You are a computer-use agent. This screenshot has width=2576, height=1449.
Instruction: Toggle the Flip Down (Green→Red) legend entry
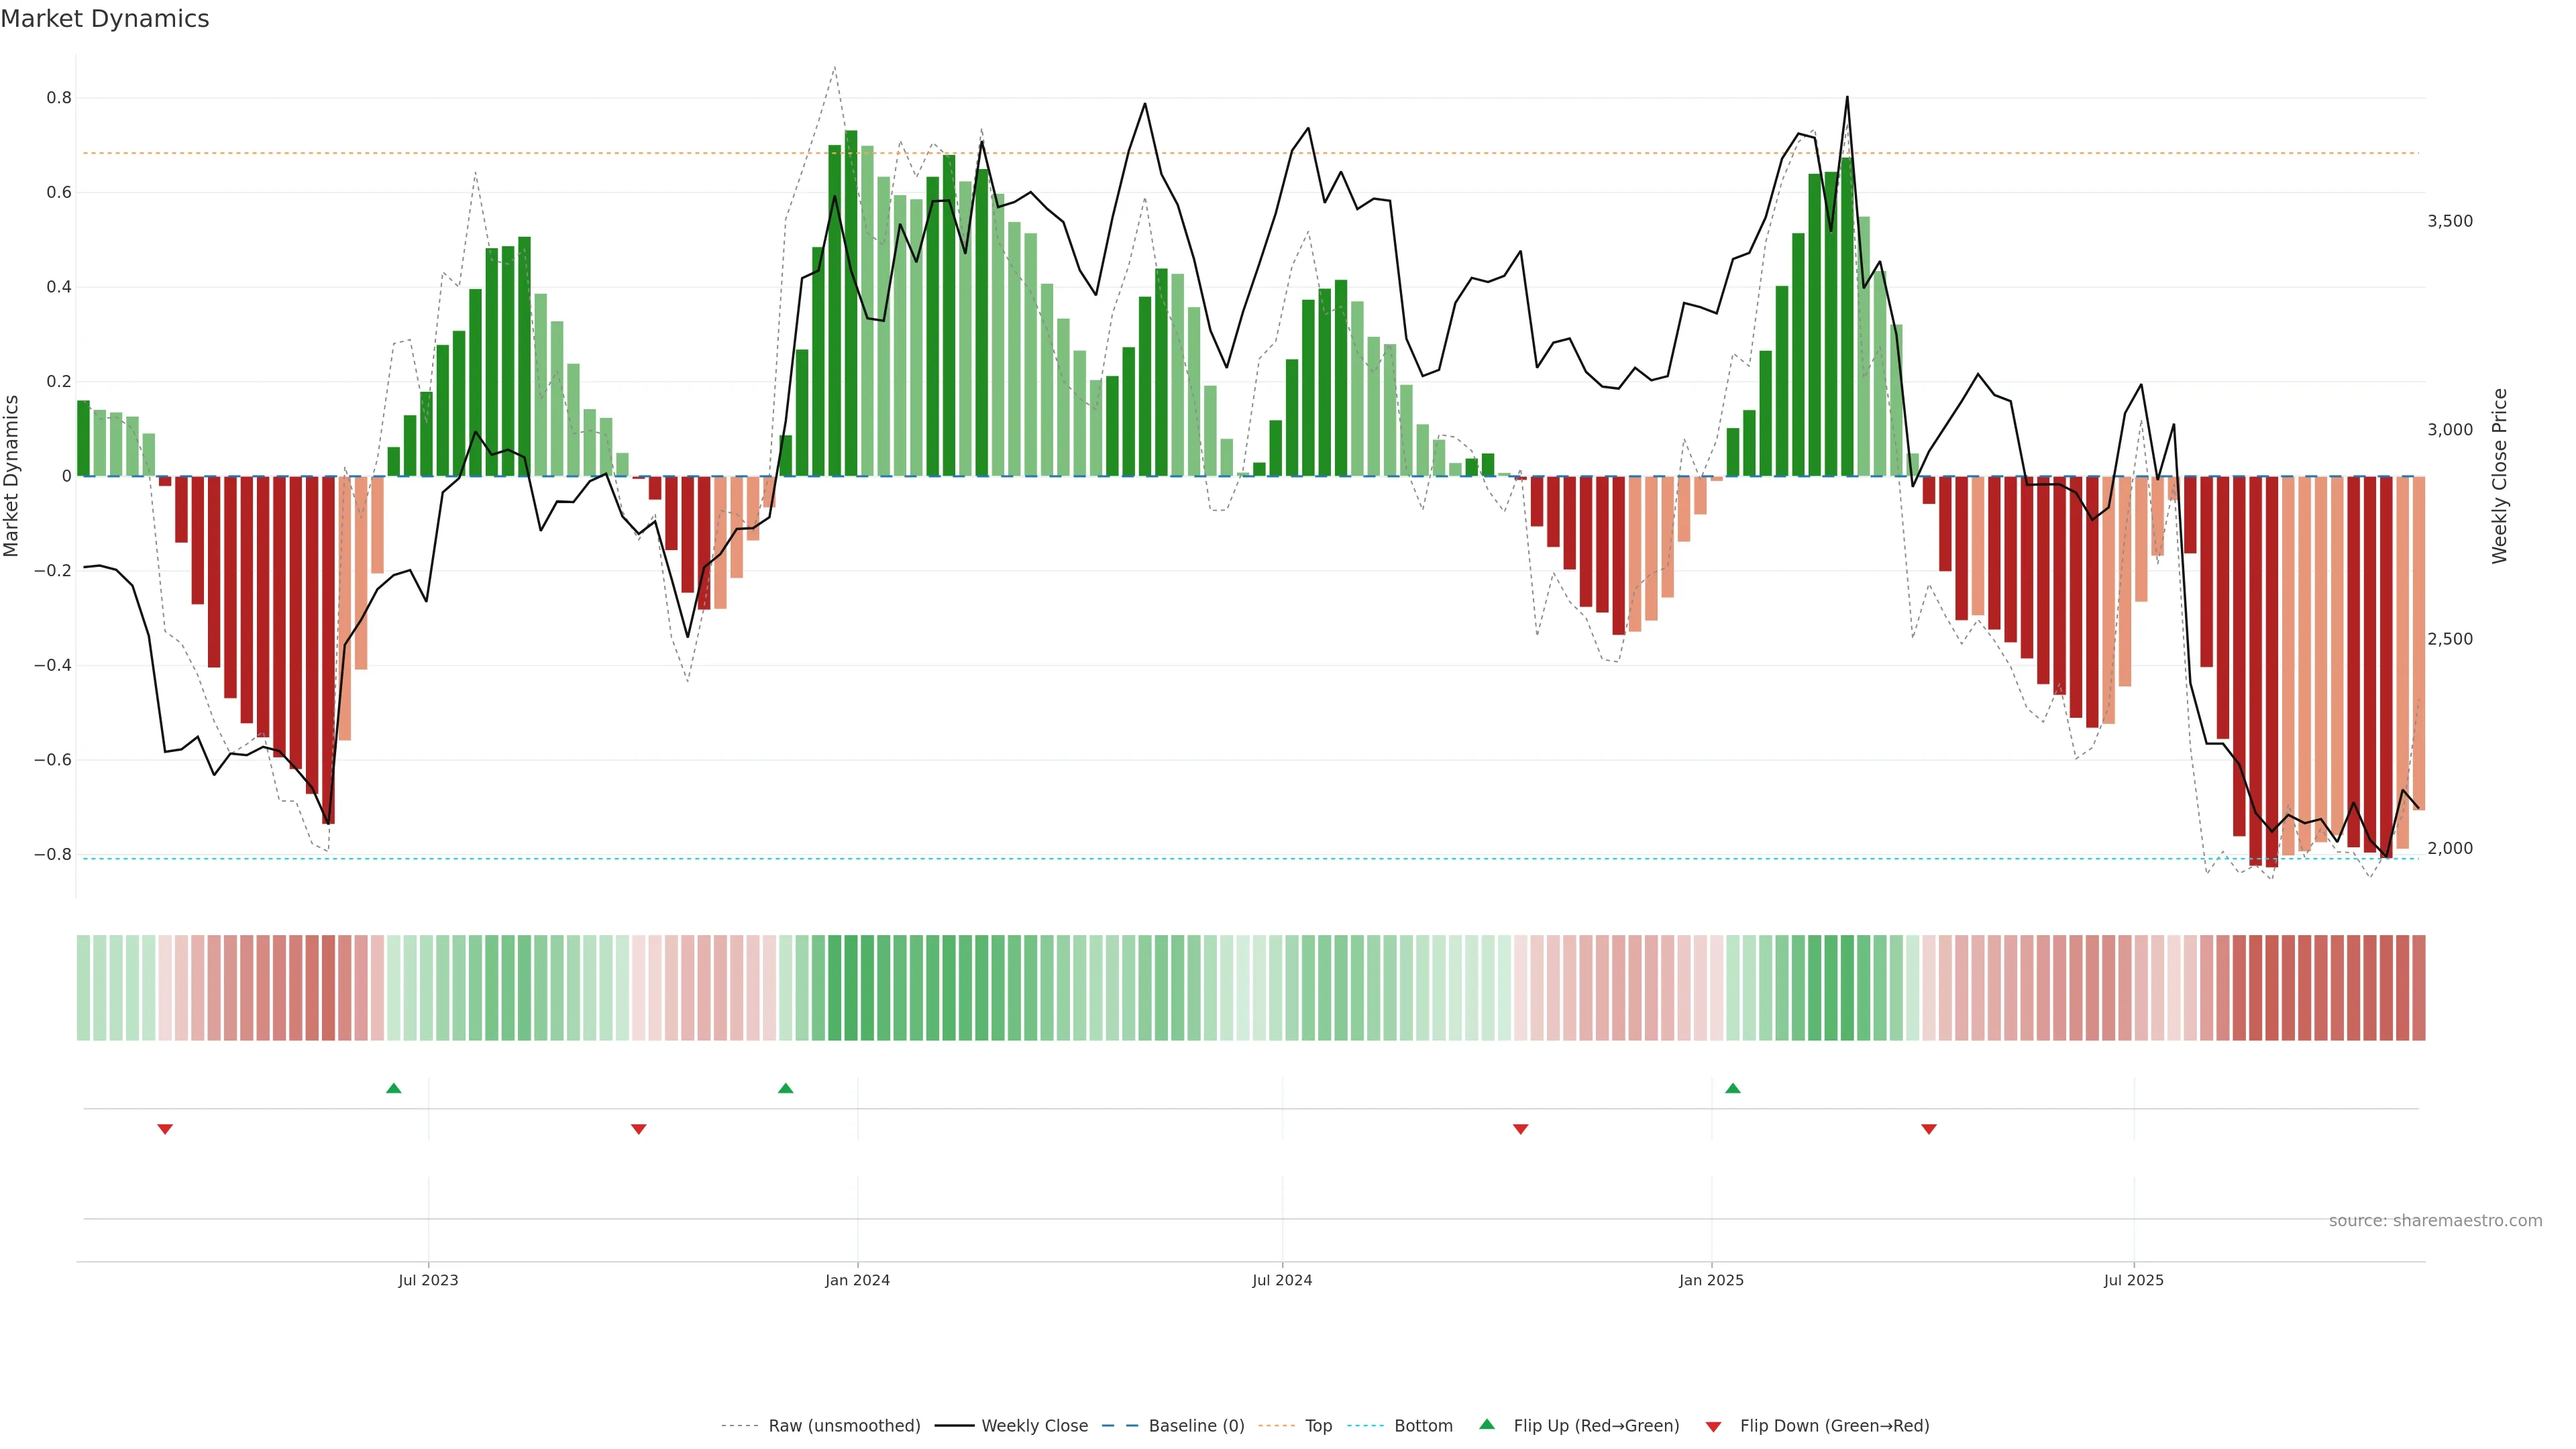tap(1834, 1426)
